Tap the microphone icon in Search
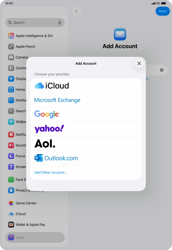Screen dimensions: 172x250 [x=60, y=23]
